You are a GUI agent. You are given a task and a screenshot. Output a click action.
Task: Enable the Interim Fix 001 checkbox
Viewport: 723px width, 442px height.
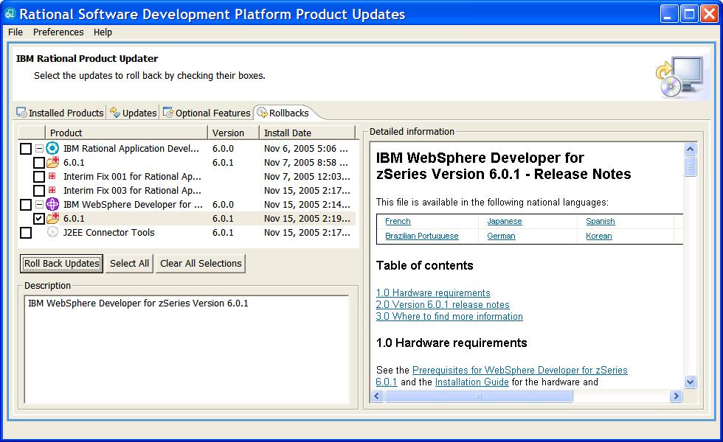39,177
